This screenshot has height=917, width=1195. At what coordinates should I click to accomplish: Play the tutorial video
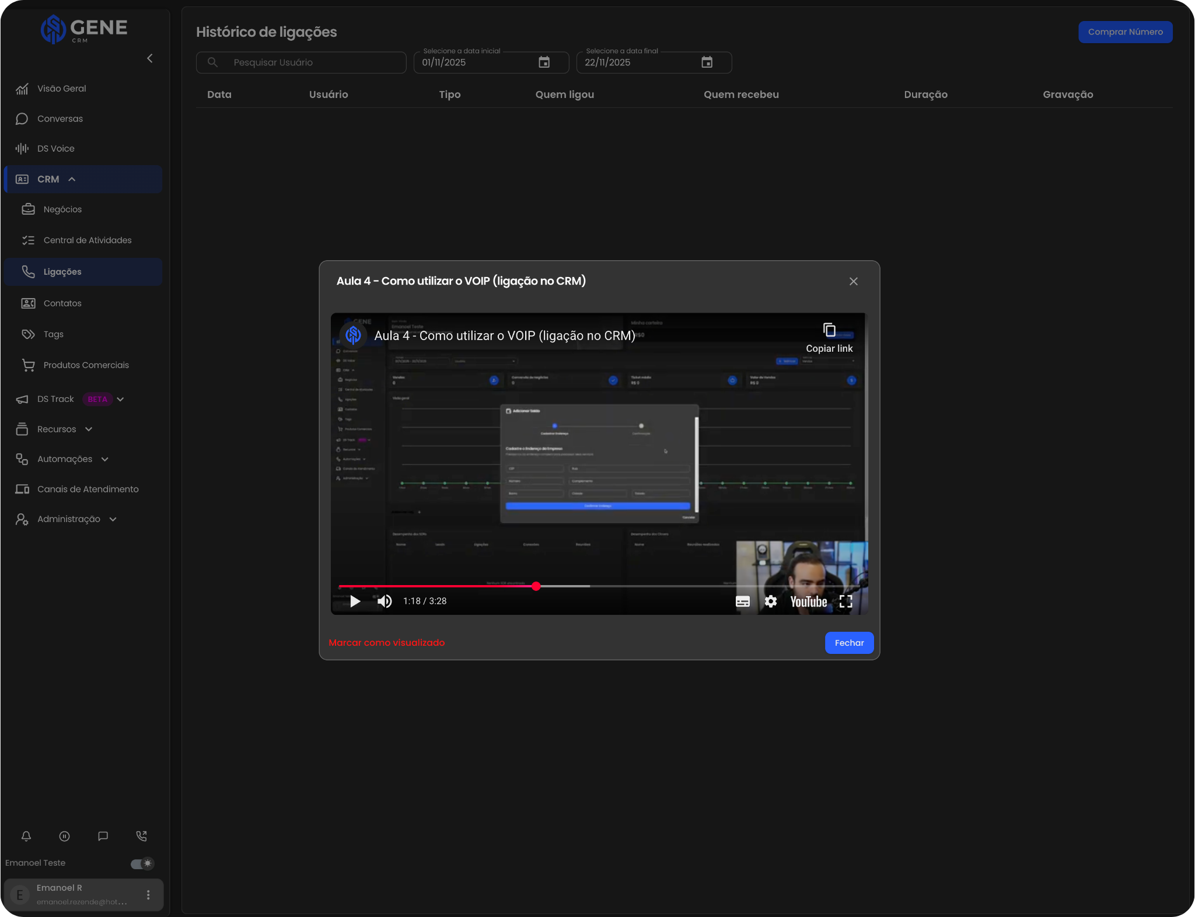pyautogui.click(x=355, y=601)
